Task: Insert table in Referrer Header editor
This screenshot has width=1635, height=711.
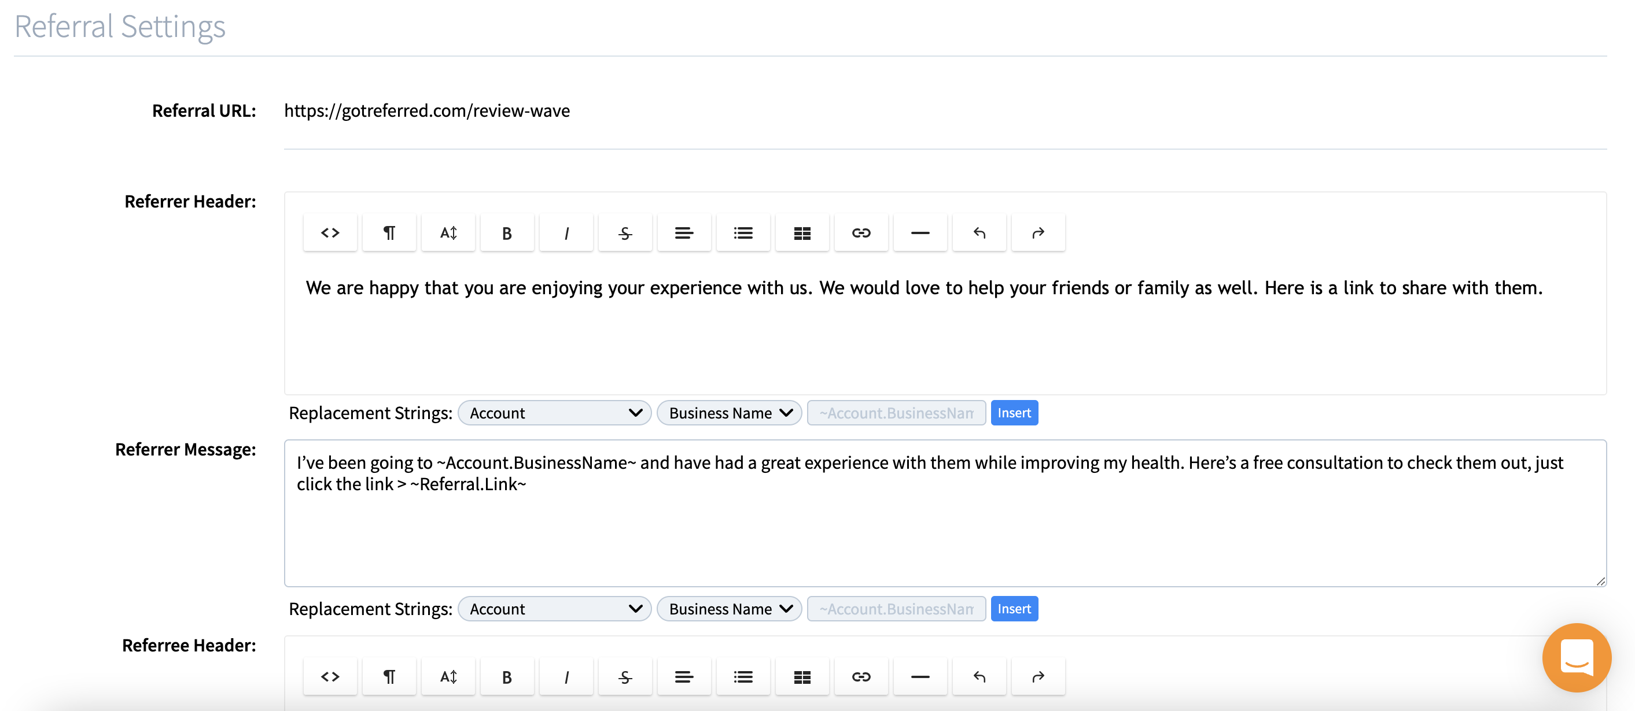Action: (802, 233)
